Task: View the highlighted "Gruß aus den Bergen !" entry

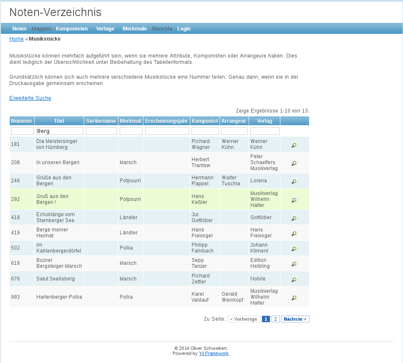Action: tap(293, 199)
